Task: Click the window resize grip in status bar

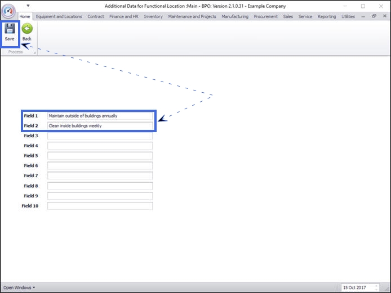Action: (387, 289)
